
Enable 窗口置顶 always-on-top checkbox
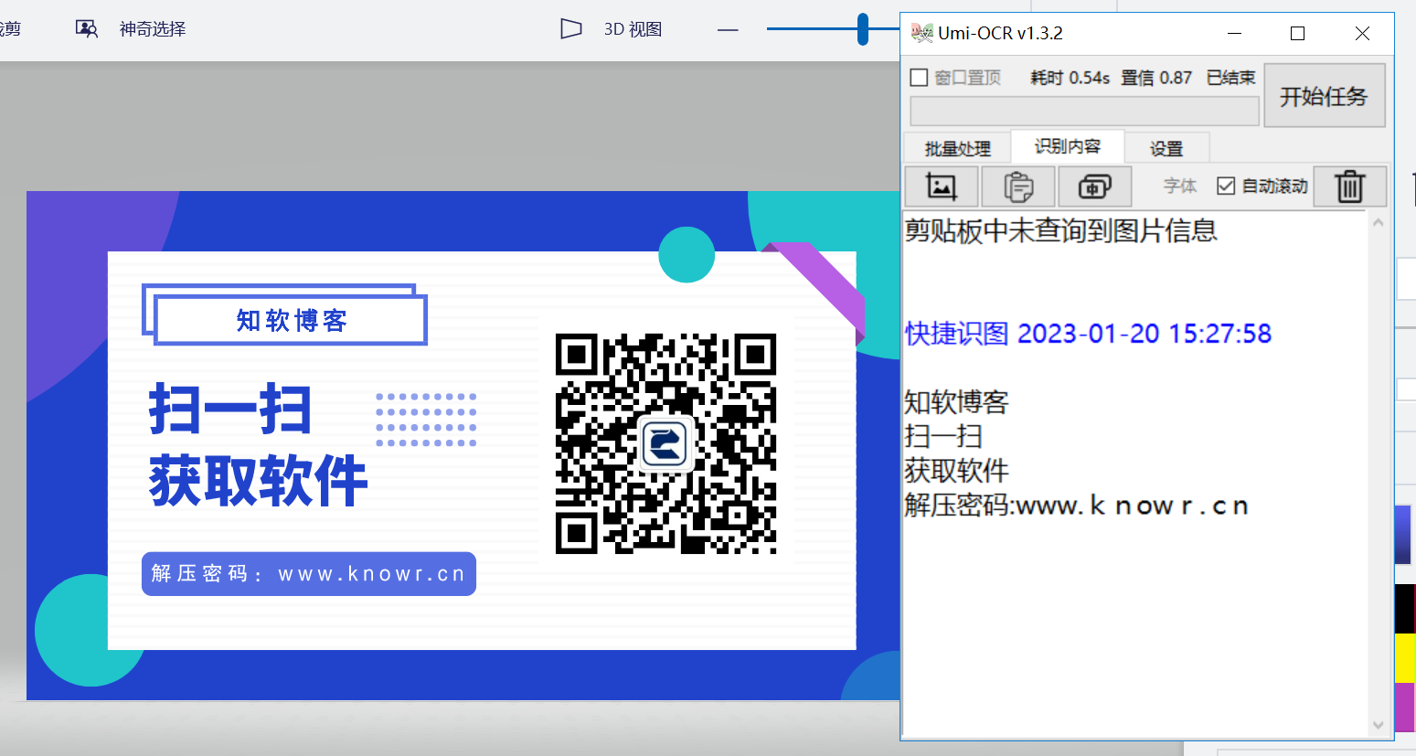pyautogui.click(x=920, y=78)
